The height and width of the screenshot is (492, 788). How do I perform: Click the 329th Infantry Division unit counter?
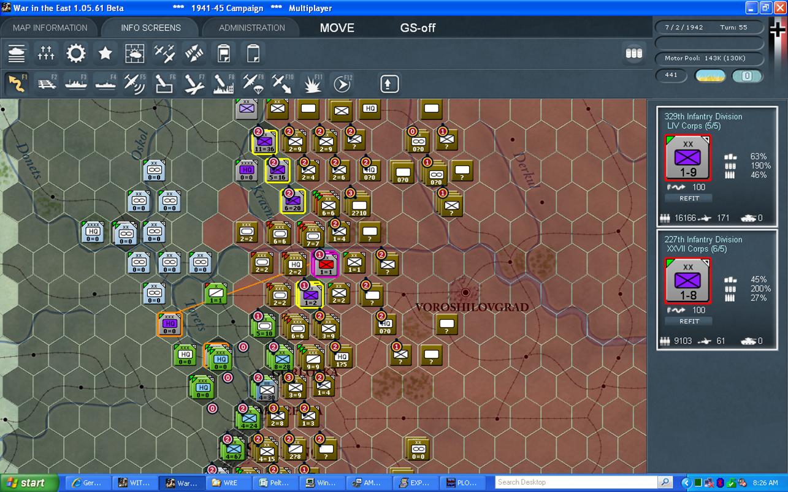click(687, 158)
